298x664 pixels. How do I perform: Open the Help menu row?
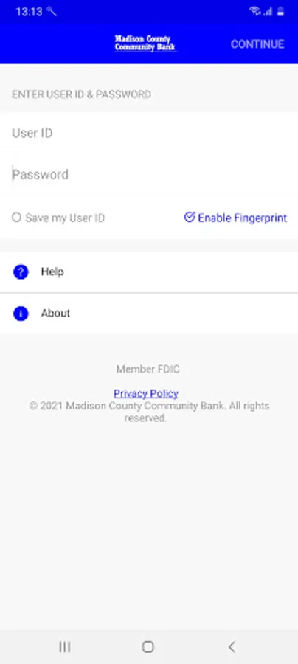click(x=149, y=272)
